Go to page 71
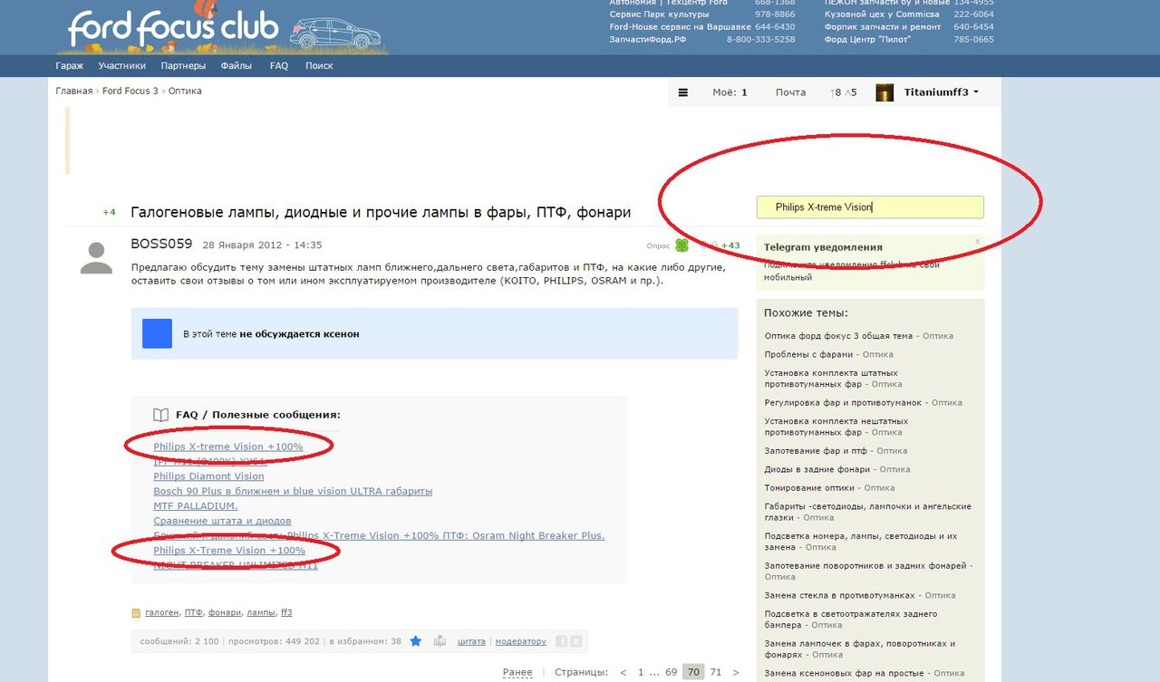The width and height of the screenshot is (1160, 682). (716, 672)
